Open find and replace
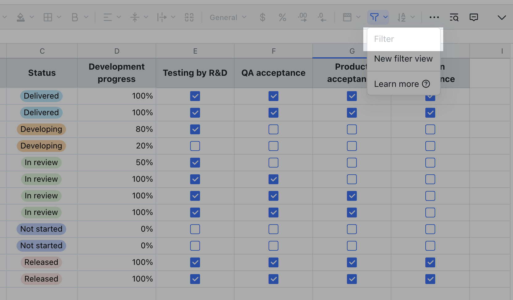 [454, 17]
